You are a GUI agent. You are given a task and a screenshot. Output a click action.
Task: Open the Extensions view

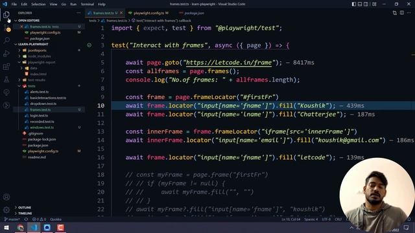[x=6, y=66]
